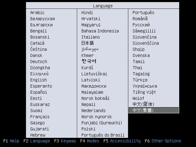Choose Deutsch language
The height and width of the screenshot is (147, 196).
(39, 61)
